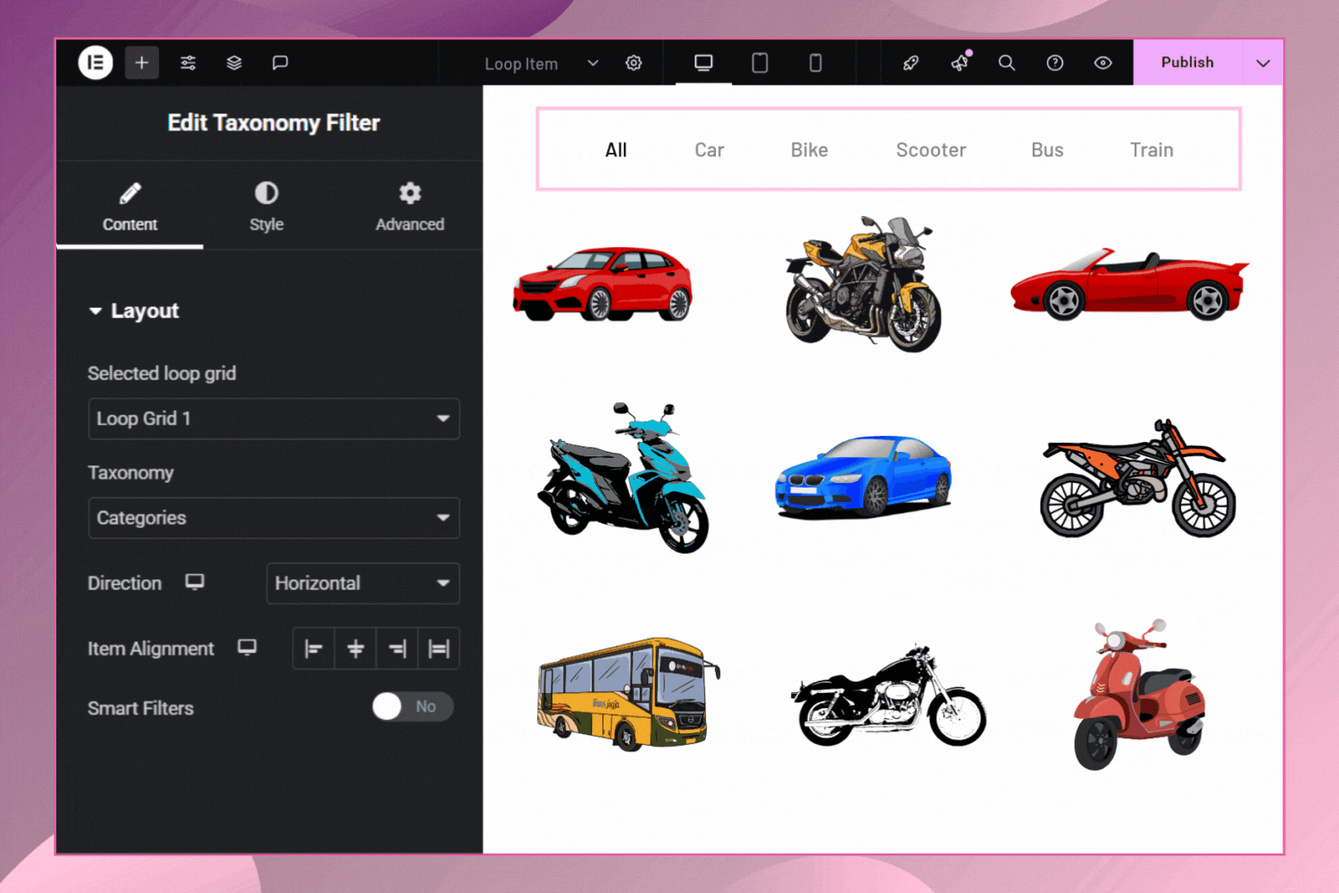Open the Elementor hamburger menu
The width and height of the screenshot is (1339, 893).
(96, 63)
